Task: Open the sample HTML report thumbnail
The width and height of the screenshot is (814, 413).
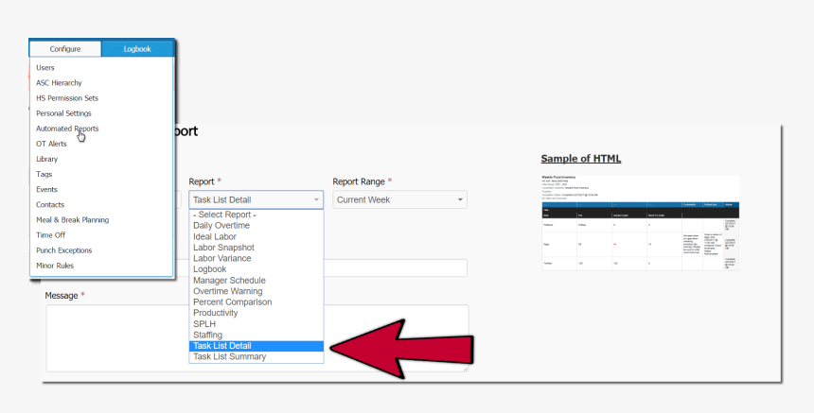Action: [x=641, y=223]
